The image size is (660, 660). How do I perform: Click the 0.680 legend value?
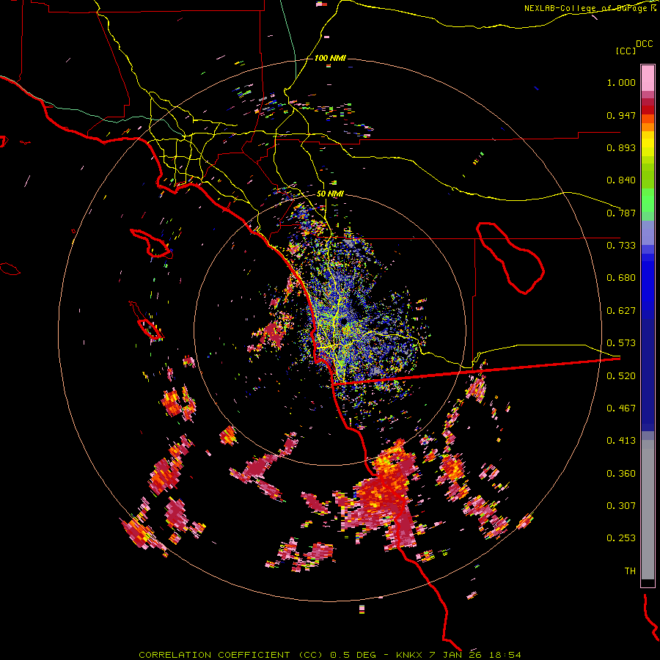click(621, 278)
